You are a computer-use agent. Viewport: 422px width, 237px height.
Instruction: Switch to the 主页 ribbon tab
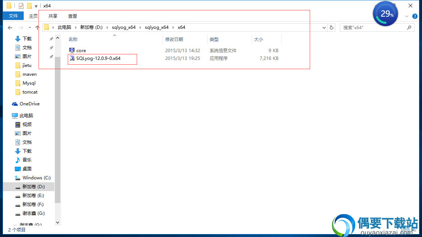point(33,16)
